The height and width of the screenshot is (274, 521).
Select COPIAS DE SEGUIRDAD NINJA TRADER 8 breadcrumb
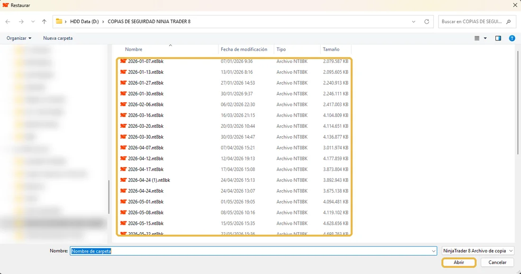(149, 21)
